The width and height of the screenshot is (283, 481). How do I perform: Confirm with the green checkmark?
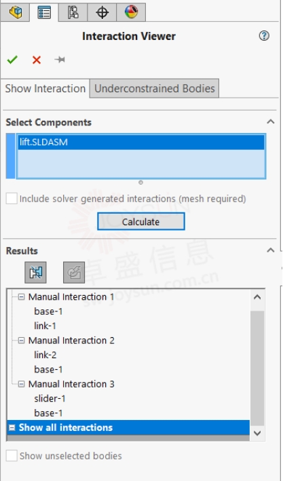12,60
